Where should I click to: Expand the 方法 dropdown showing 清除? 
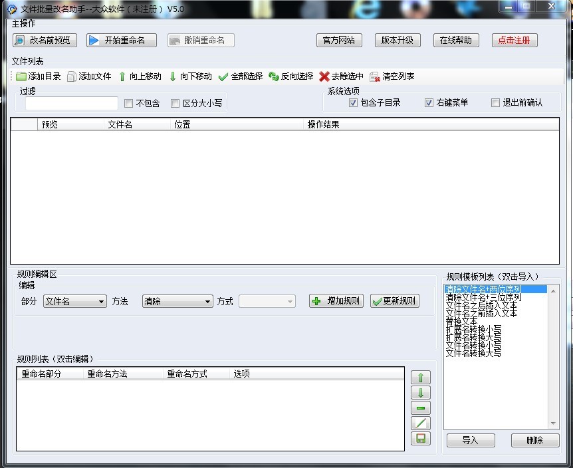pos(177,301)
